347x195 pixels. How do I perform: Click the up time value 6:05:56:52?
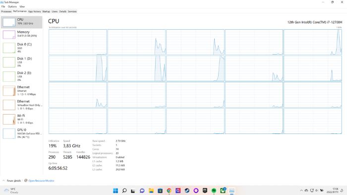58,168
